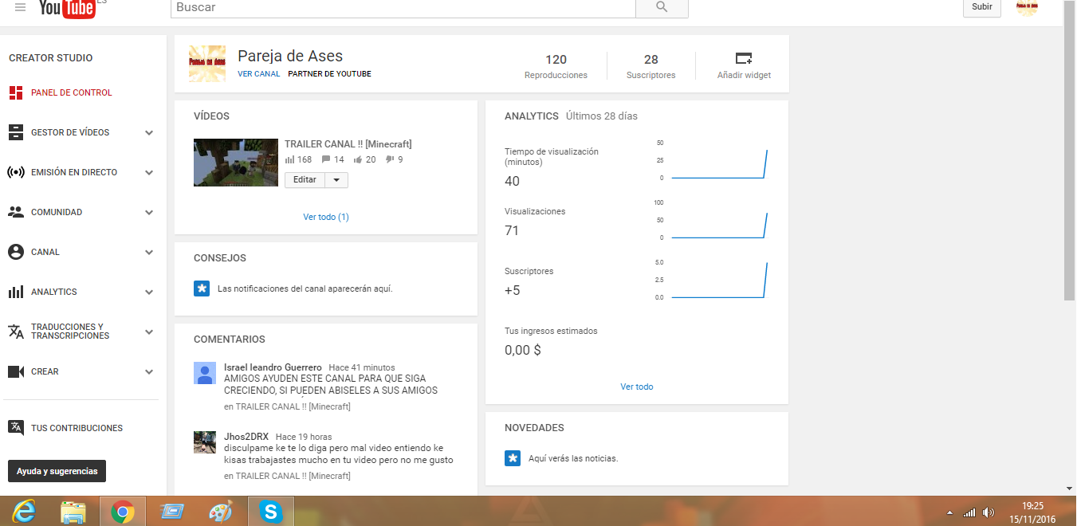Image resolution: width=1077 pixels, height=526 pixels.
Task: Click the comments bubble icon showing 14
Action: tap(326, 159)
